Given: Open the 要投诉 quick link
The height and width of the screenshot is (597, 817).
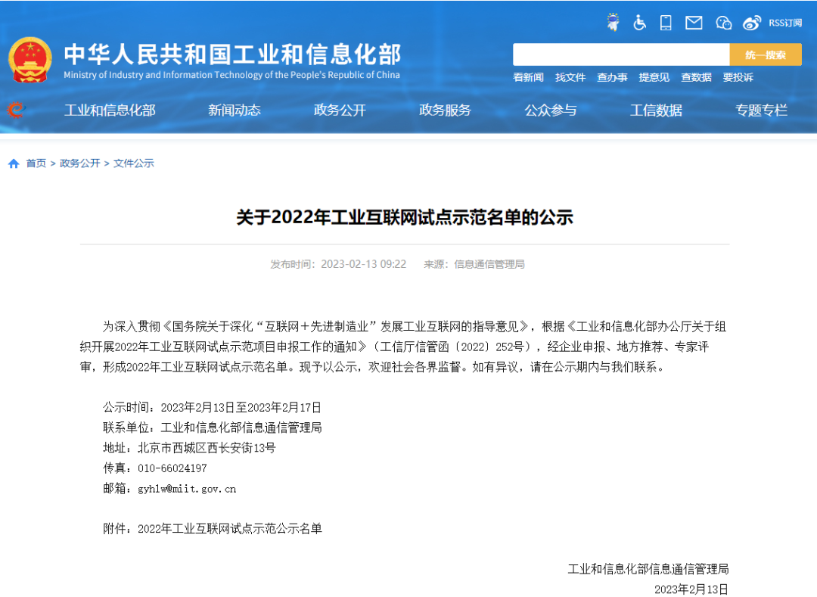Looking at the screenshot, I should click(738, 78).
